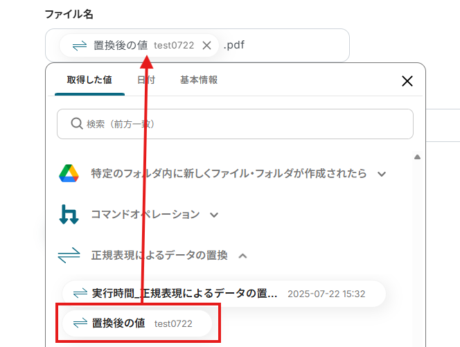The height and width of the screenshot is (347, 460).
Task: Expand the 特定のフォルダ内に新しくファイル section chevron
Action: 382,174
